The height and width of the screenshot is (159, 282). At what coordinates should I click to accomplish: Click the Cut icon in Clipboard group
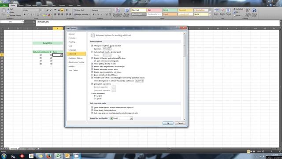click(8, 9)
